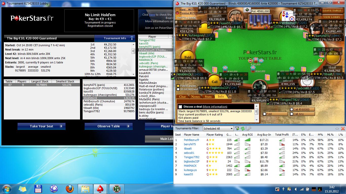Sort by the Total Profit column header

click(282, 135)
